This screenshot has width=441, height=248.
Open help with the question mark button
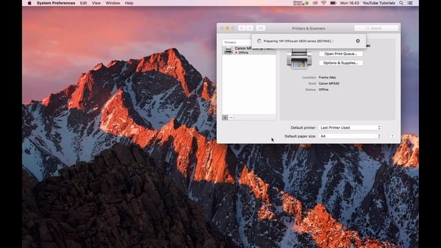click(392, 136)
